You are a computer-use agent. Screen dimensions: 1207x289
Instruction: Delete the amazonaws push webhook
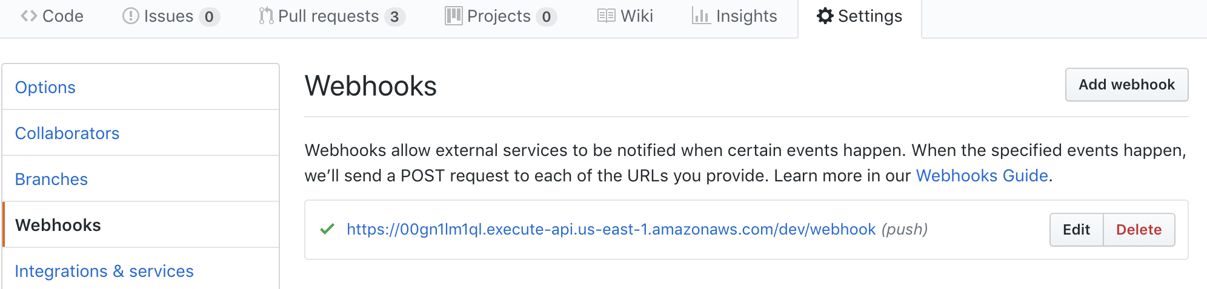[1139, 230]
